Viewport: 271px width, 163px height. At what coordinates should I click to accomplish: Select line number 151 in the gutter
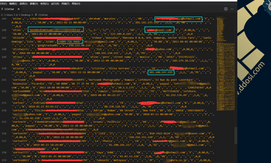tap(4, 80)
